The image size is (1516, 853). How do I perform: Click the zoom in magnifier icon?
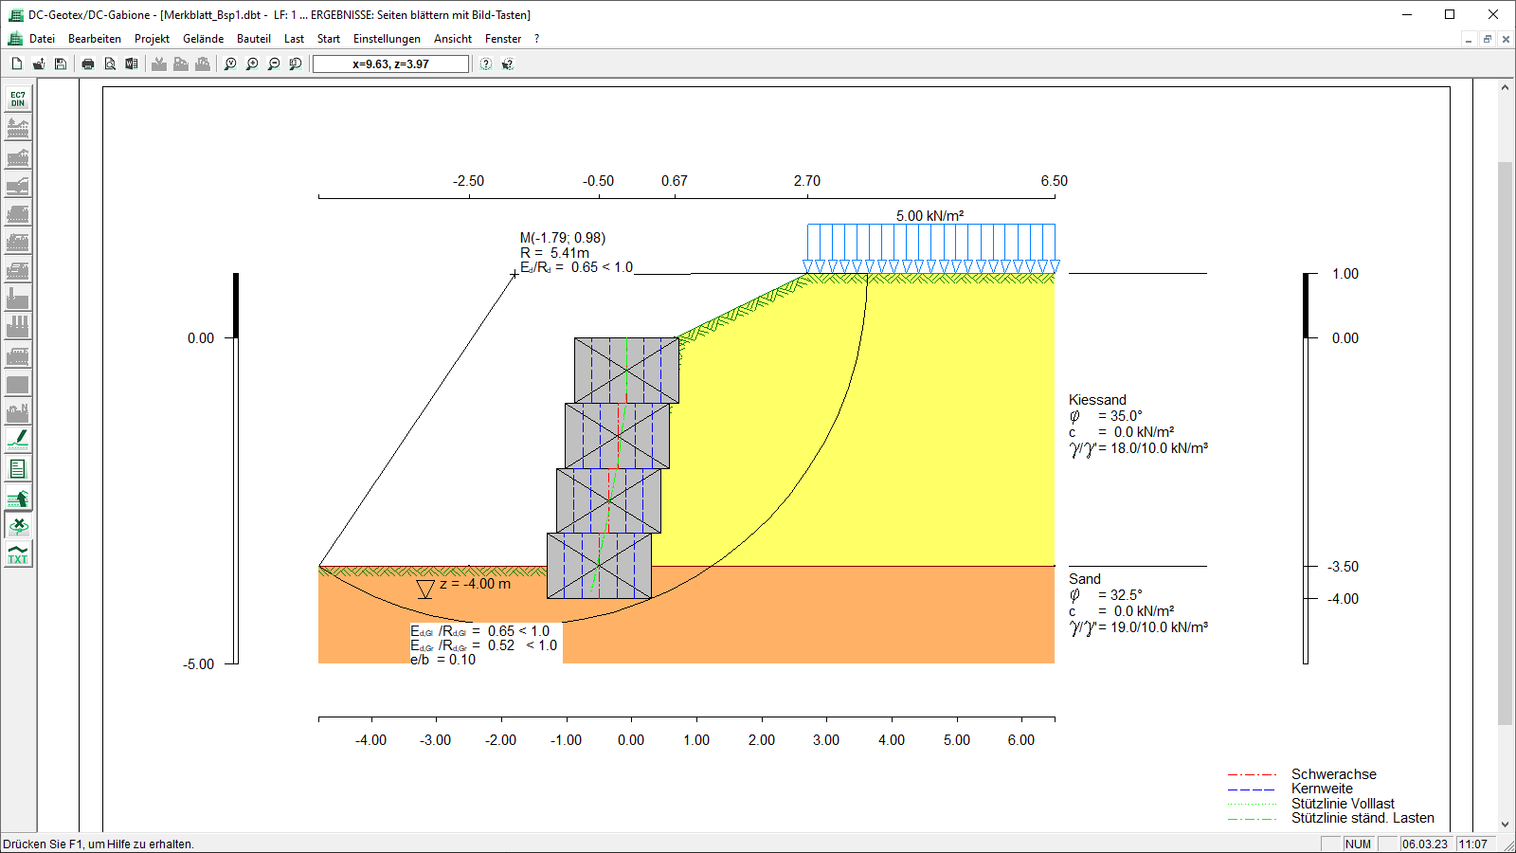pos(252,64)
